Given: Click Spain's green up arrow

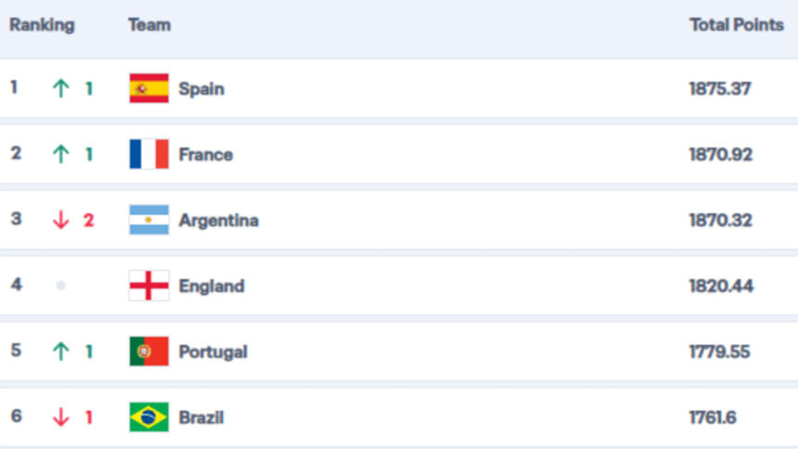Looking at the screenshot, I should (61, 88).
